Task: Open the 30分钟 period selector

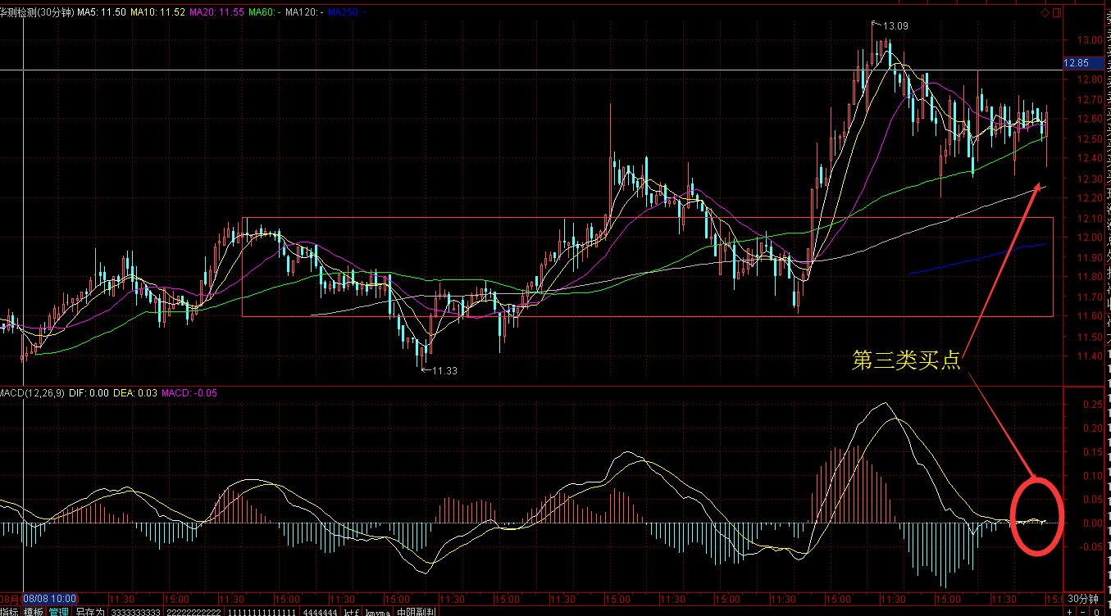Action: 1081,598
